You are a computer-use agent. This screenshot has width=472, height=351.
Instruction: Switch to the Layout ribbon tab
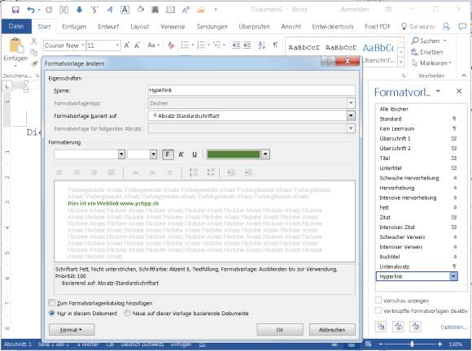[140, 27]
